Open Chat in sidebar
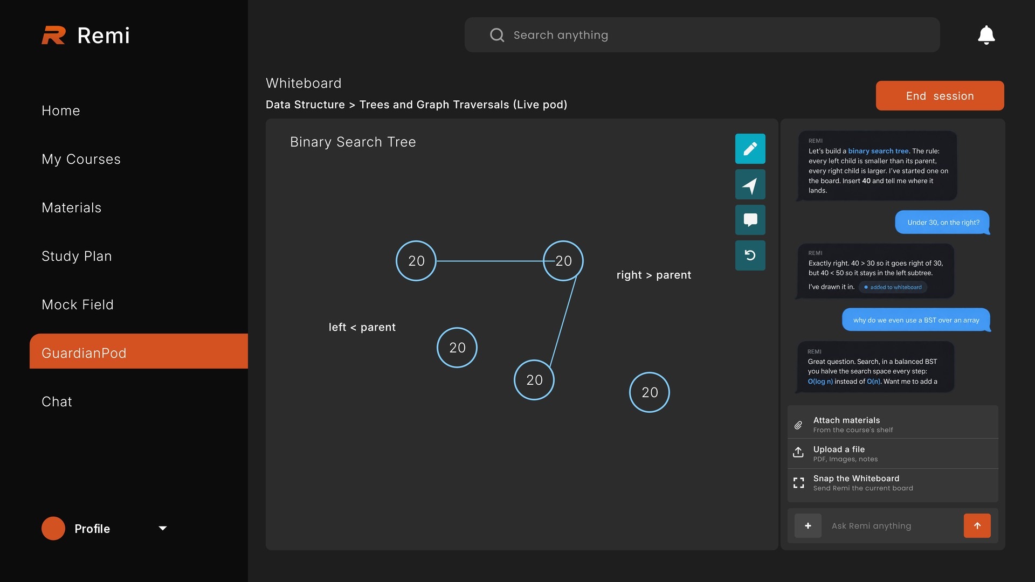 click(x=57, y=402)
